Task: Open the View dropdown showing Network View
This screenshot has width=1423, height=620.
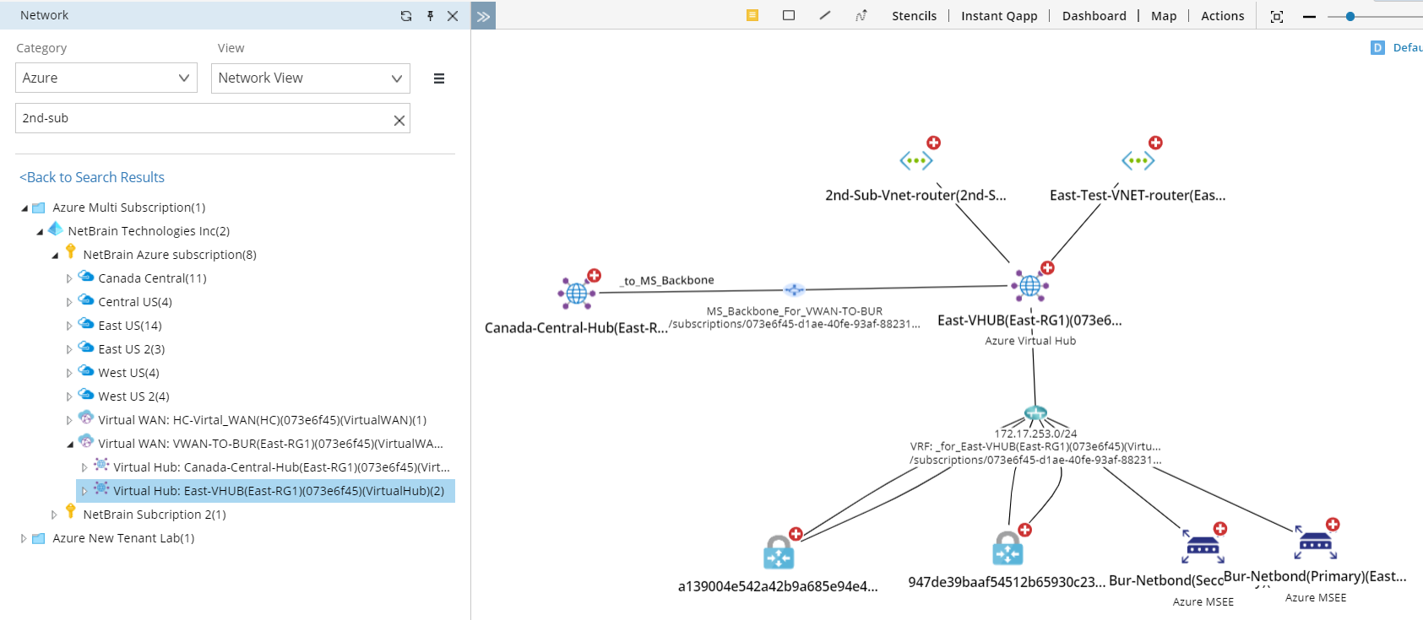Action: click(x=311, y=78)
